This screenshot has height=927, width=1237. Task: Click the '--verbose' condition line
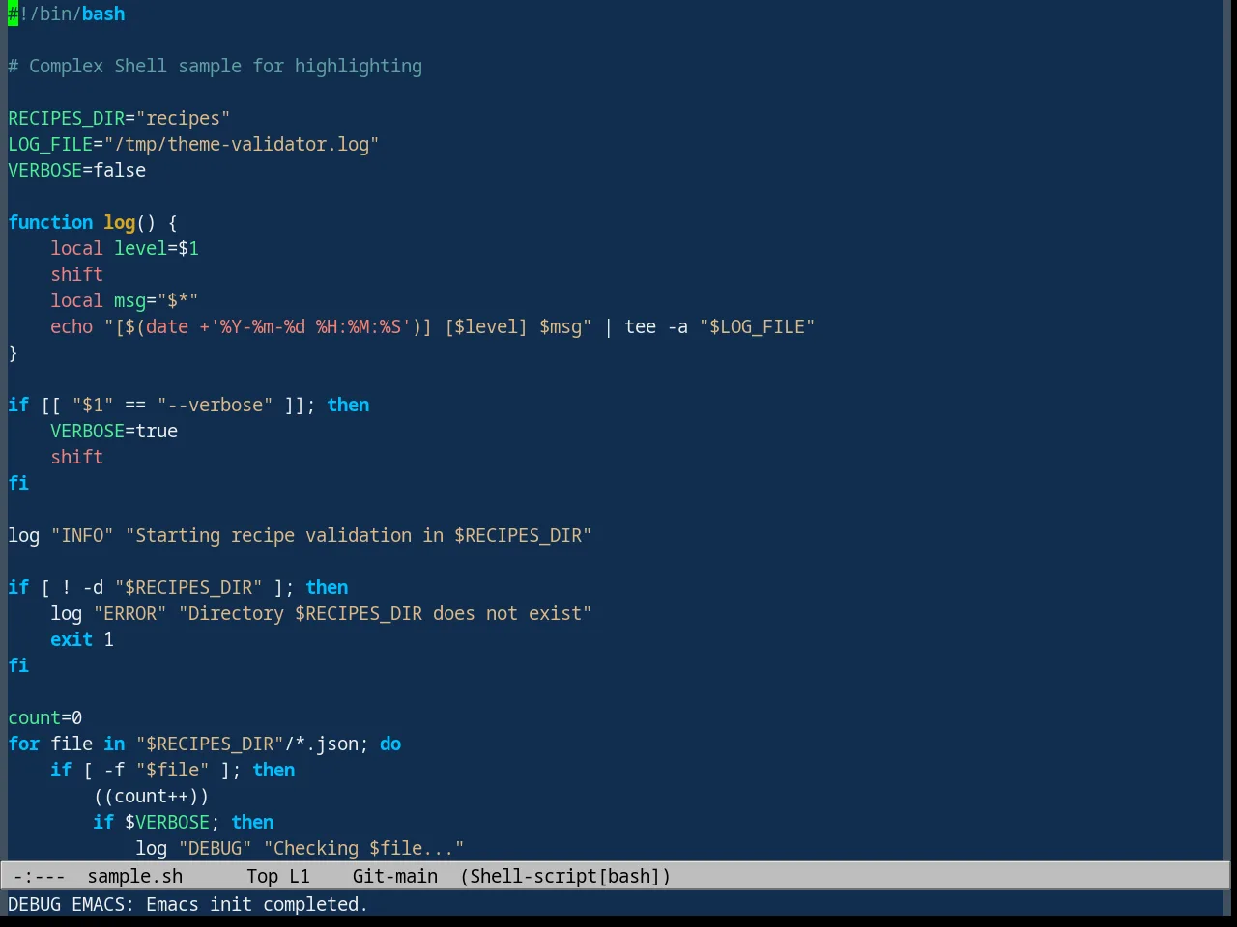tap(188, 406)
